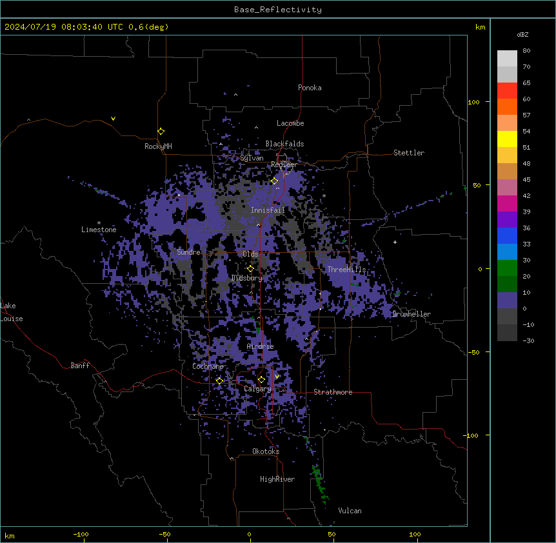Select the Lake Louise label

(12, 312)
